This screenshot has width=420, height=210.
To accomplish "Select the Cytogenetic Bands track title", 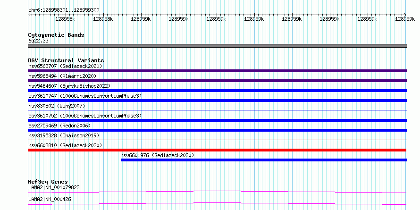I will coord(56,35).
